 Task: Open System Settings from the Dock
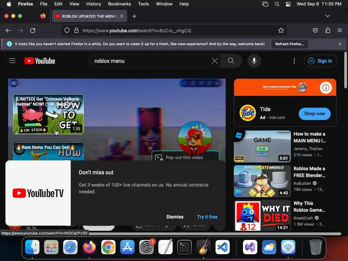click(146, 247)
